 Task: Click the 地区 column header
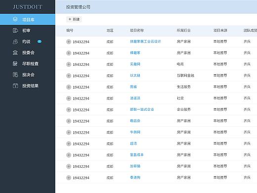pos(110,30)
